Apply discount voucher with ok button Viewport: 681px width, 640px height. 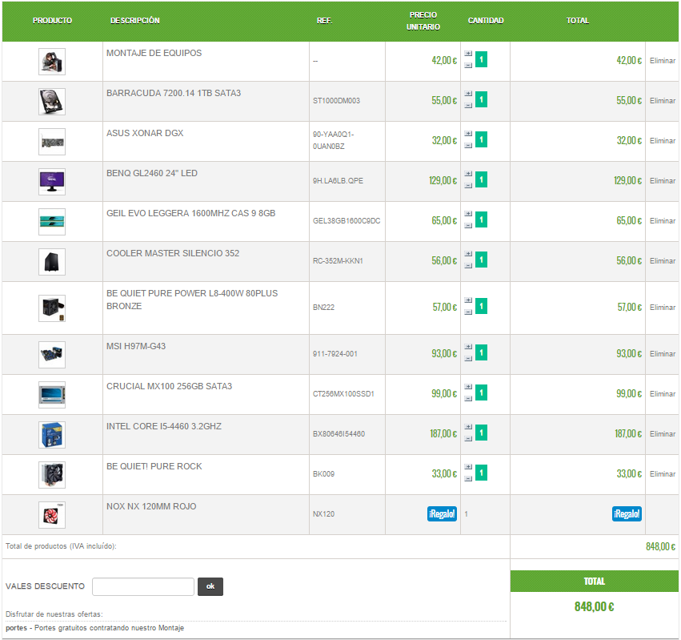point(210,586)
